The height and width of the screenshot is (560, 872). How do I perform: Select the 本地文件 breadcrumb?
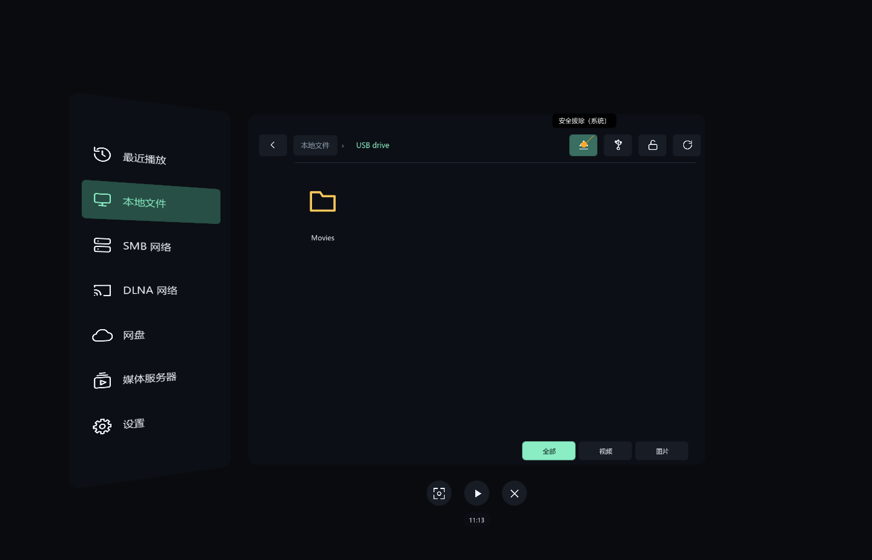(315, 145)
